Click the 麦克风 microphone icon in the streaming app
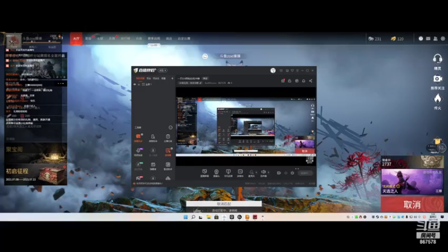 251,172
